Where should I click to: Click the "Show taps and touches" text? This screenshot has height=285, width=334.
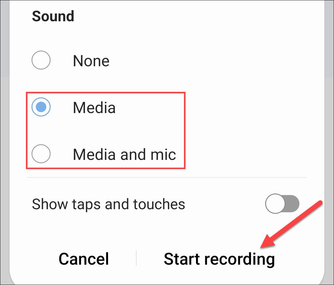pos(108,204)
